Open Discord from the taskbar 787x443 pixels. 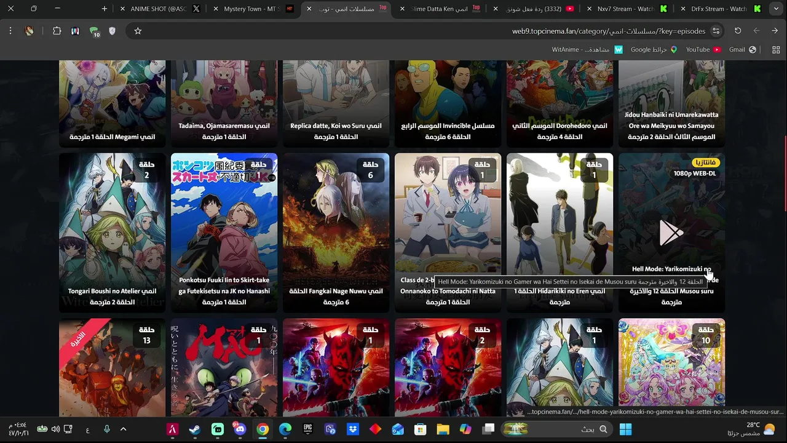tap(239, 429)
